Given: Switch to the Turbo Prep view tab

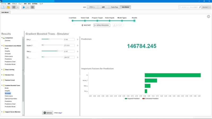Looking at the screenshot, I should 114,7.
